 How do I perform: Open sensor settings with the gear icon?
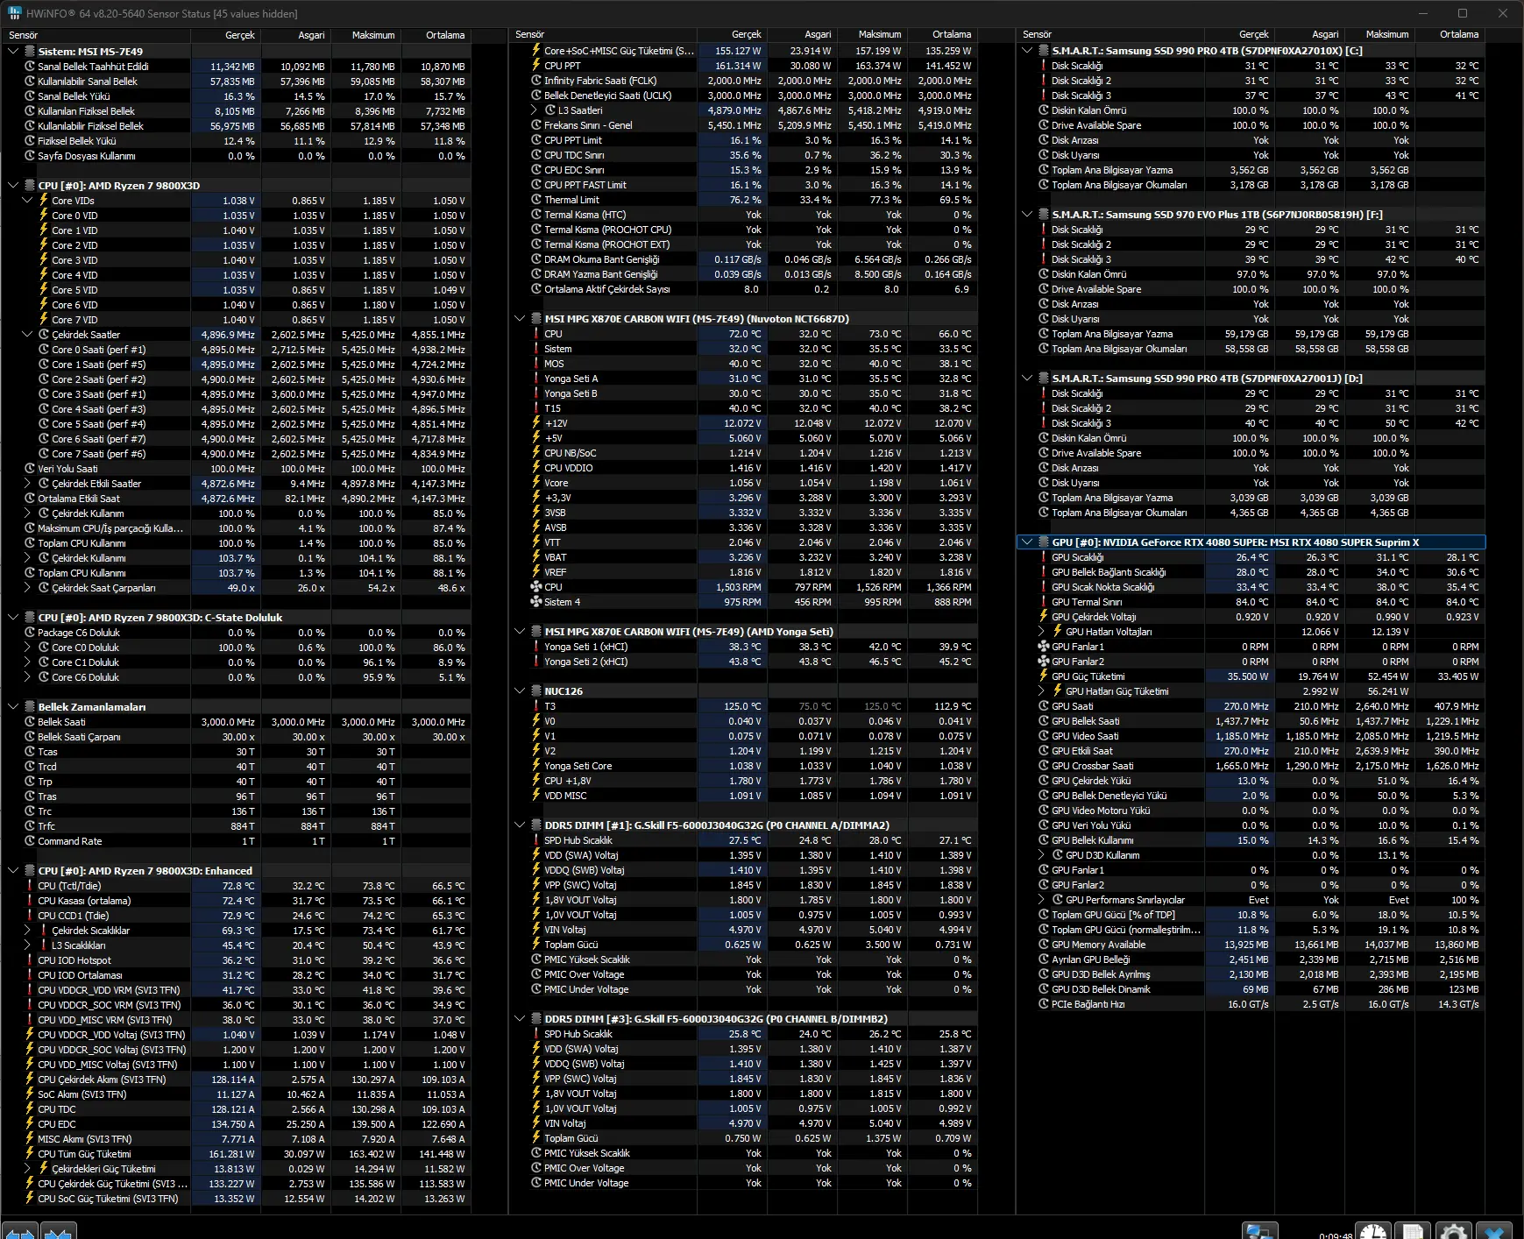(x=1453, y=1231)
